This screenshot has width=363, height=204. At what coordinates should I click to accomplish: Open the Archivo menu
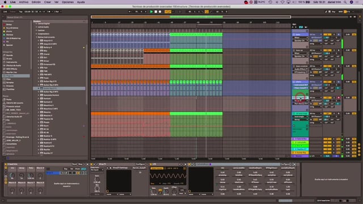click(24, 2)
